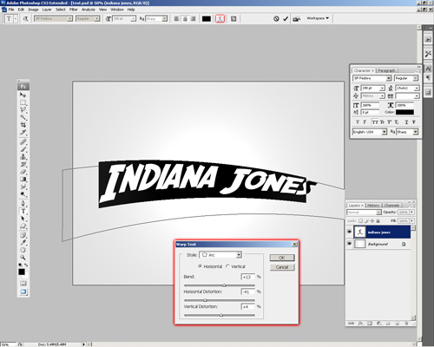This screenshot has width=434, height=347.
Task: Click the delete layer trash icon
Action: [406, 324]
